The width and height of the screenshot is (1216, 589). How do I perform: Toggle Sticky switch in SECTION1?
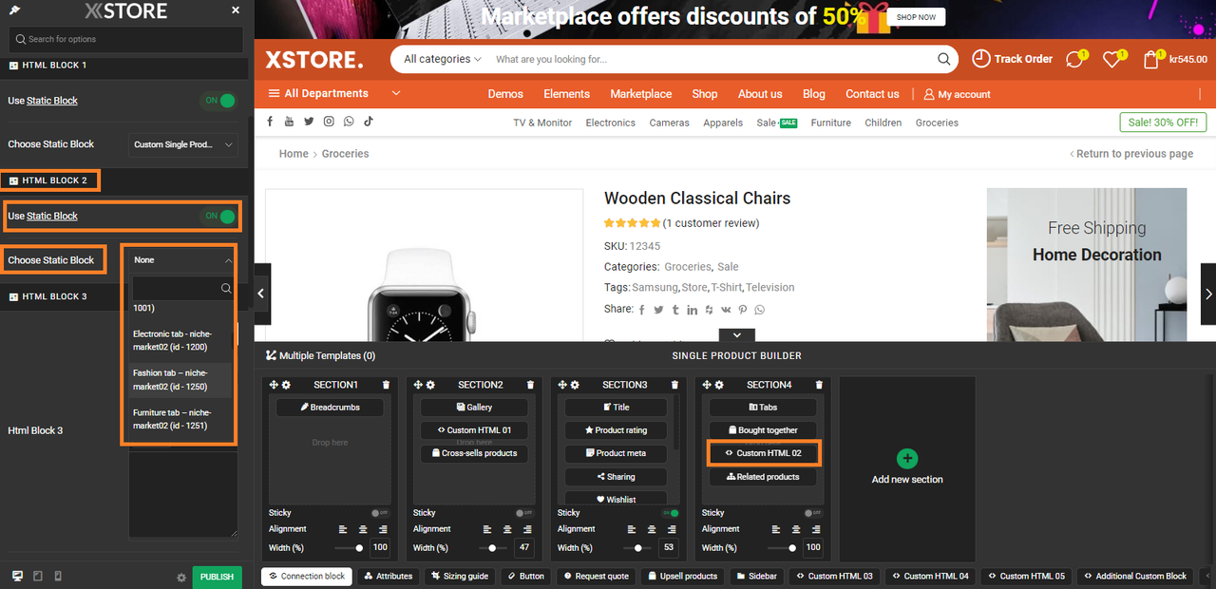tap(380, 513)
